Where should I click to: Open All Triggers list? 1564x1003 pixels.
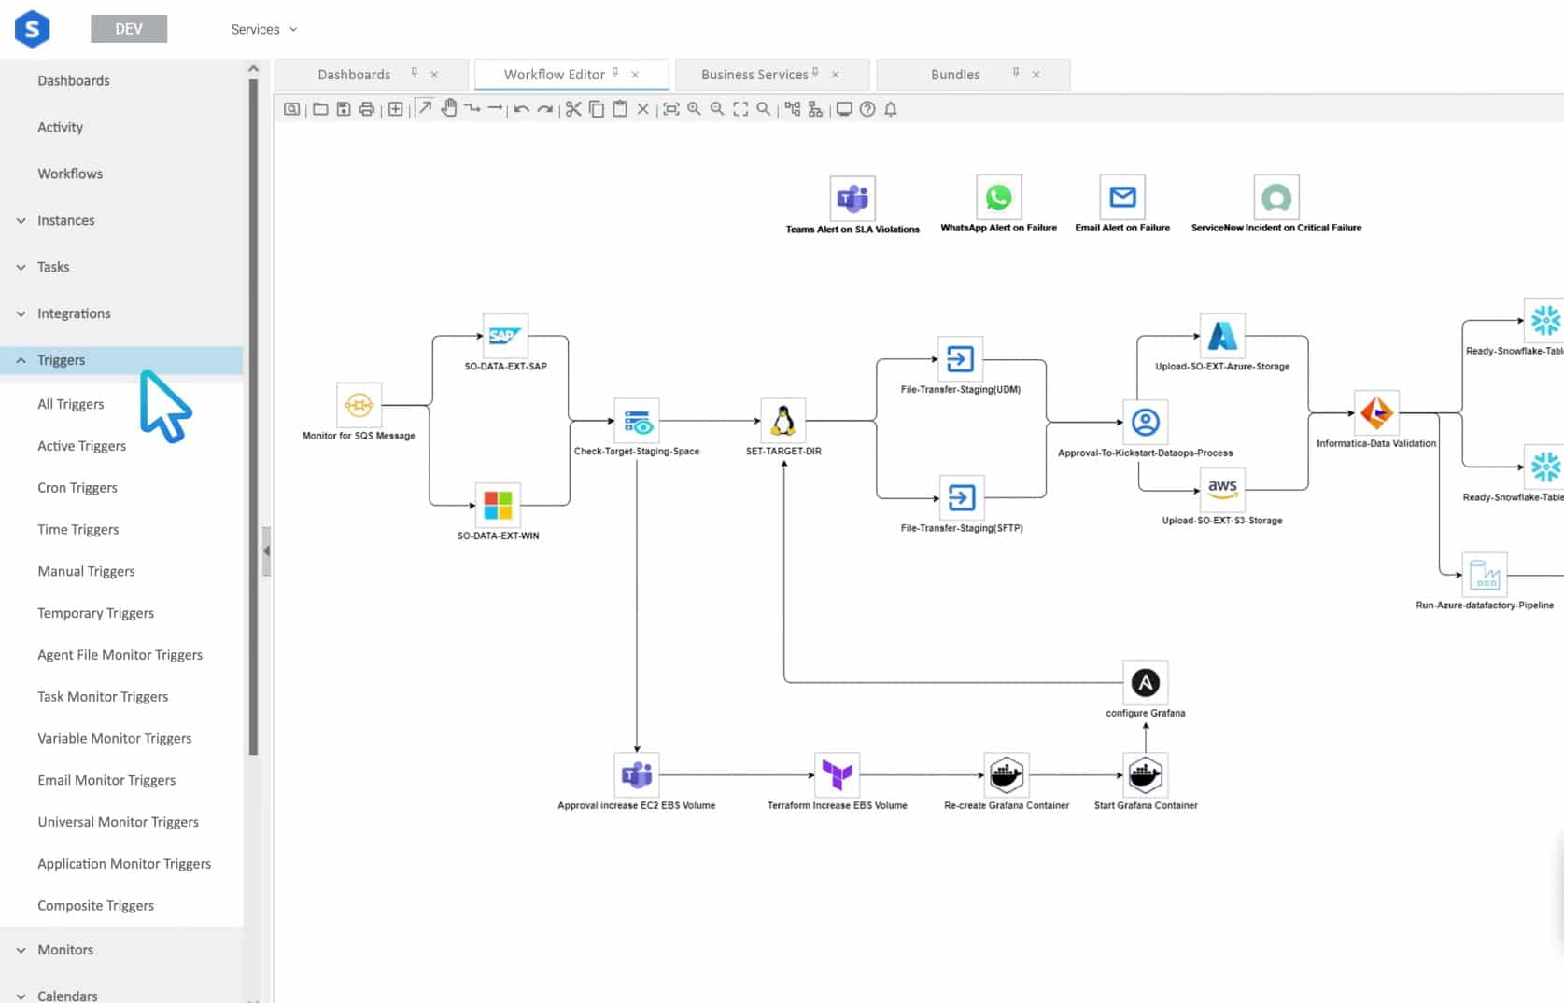71,404
